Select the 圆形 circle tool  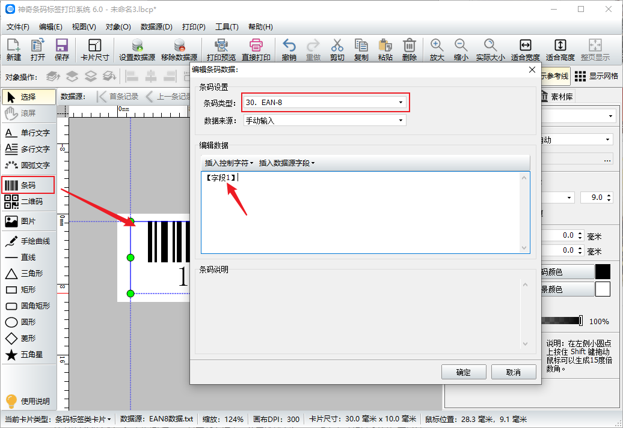pyautogui.click(x=28, y=322)
